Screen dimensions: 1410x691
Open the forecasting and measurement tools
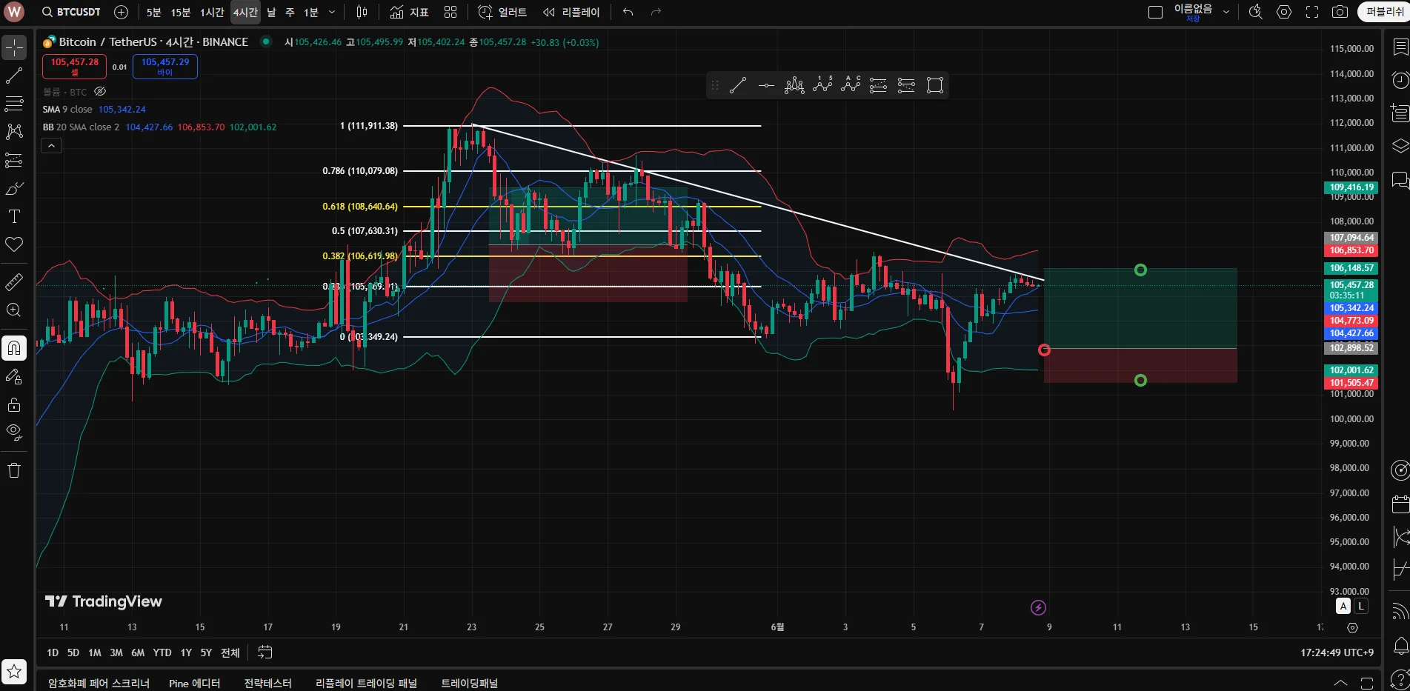click(x=14, y=160)
